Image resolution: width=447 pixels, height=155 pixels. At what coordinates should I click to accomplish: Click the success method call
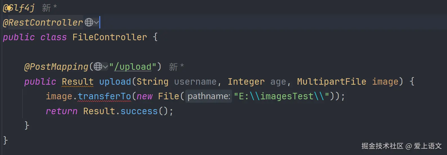[x=139, y=111]
